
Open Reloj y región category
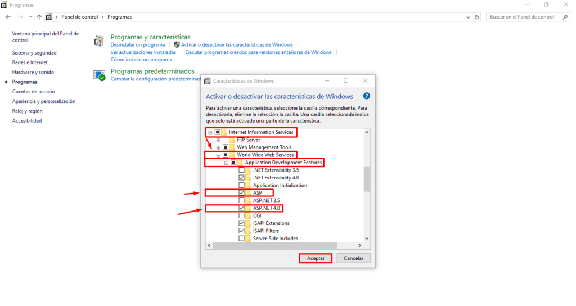pos(27,111)
